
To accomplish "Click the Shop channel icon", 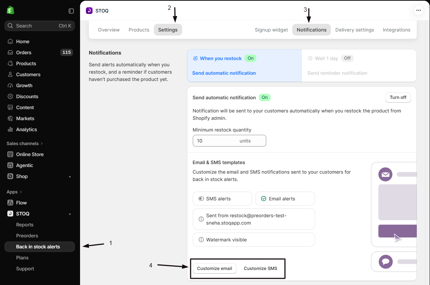I will pyautogui.click(x=10, y=177).
